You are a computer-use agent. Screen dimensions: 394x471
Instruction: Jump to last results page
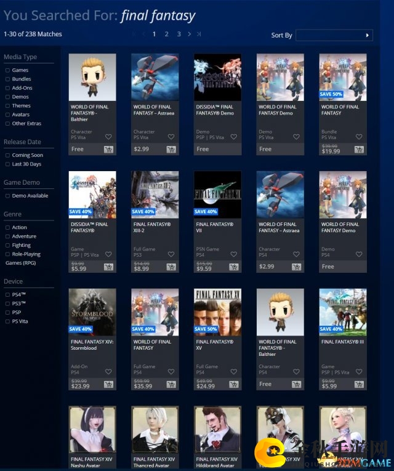click(x=199, y=34)
